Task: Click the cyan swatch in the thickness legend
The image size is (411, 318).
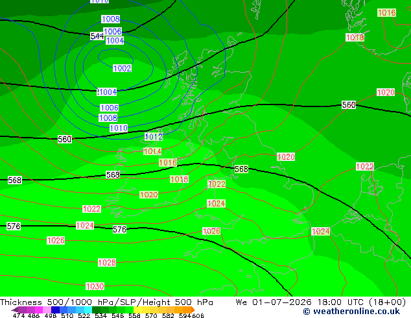Action: point(88,310)
